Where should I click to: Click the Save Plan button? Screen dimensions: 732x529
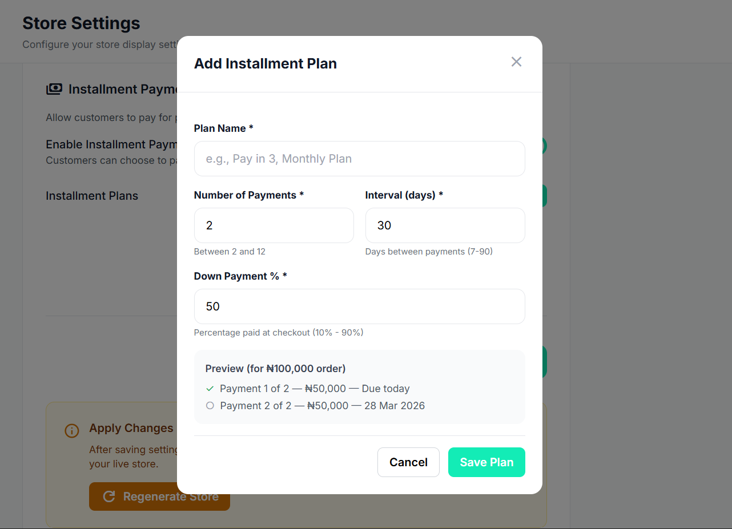coord(486,462)
